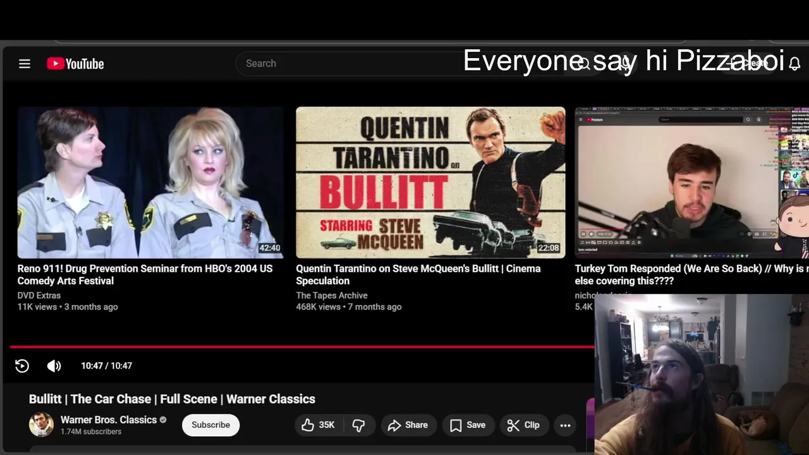This screenshot has height=455, width=809.
Task: Open the three-dot more actions menu
Action: [x=565, y=425]
